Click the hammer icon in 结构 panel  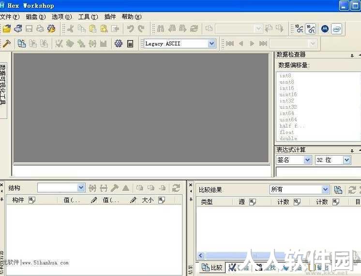[115, 188]
